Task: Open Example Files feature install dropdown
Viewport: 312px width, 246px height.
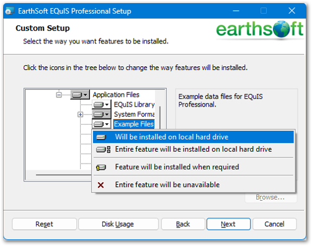Action: (x=101, y=124)
